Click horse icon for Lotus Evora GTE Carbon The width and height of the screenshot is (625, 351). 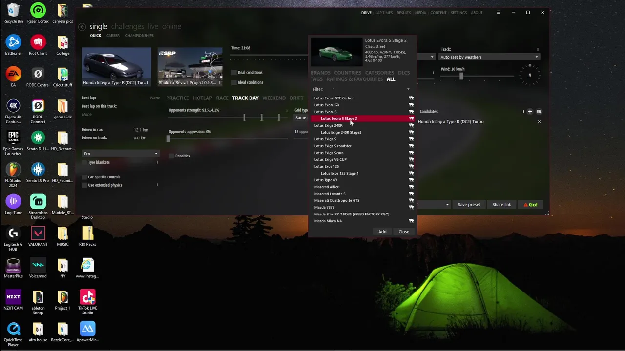pos(411,98)
